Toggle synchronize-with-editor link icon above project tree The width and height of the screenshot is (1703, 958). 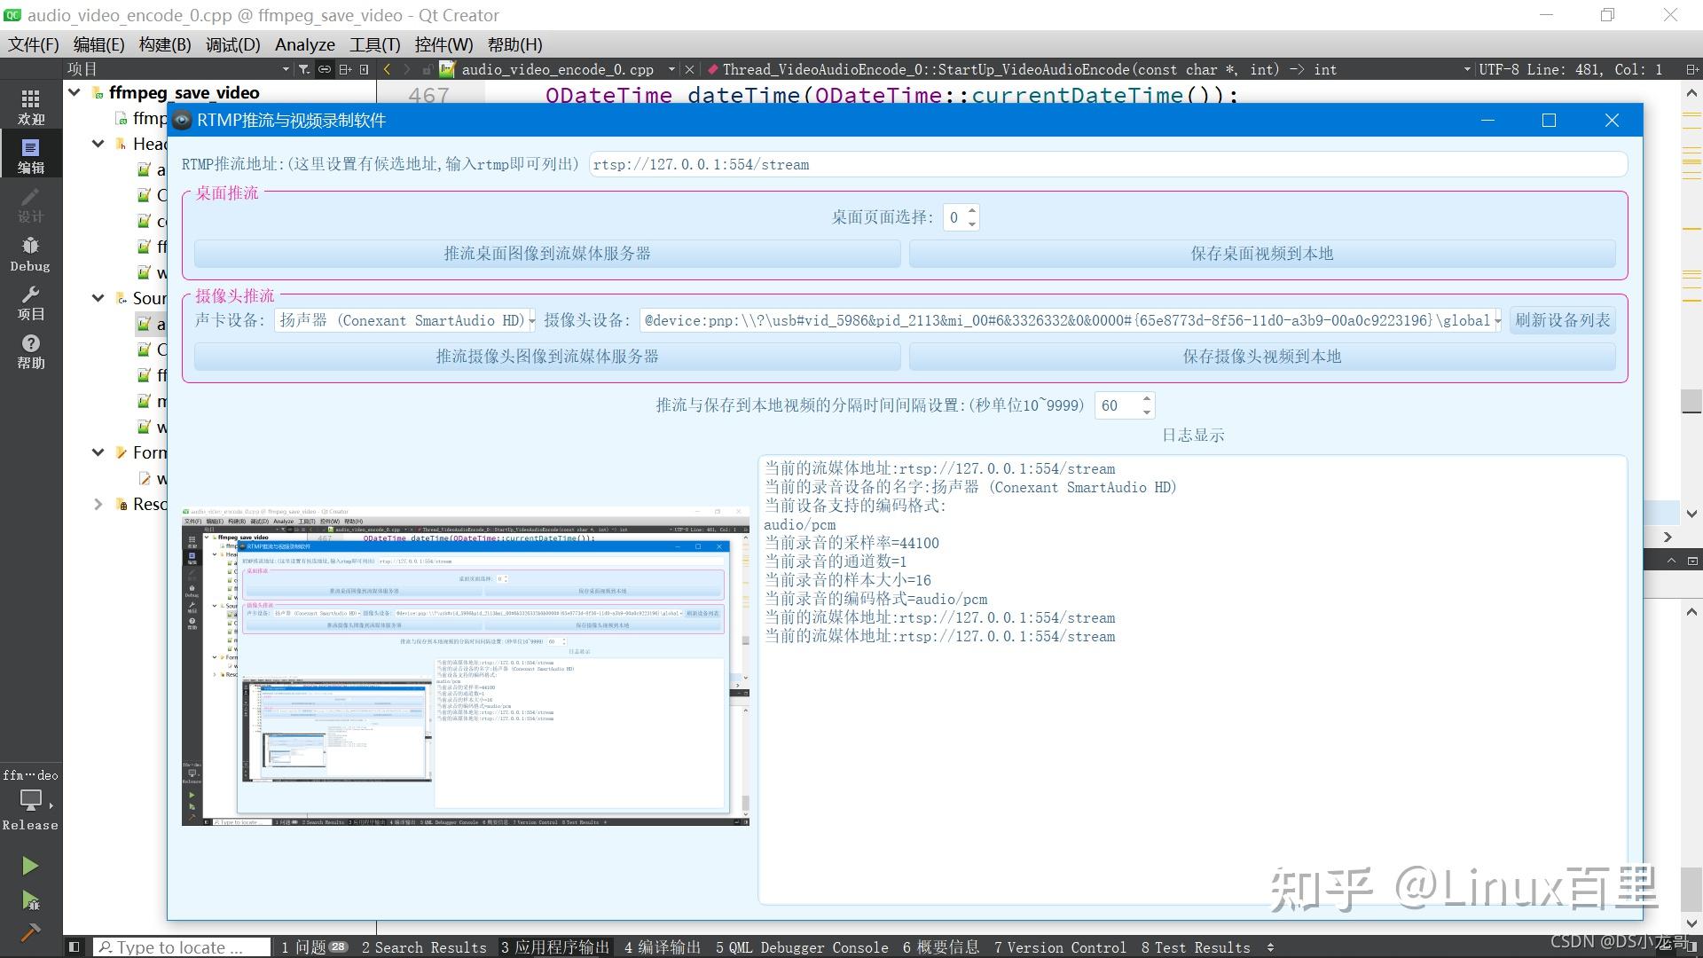tap(325, 68)
